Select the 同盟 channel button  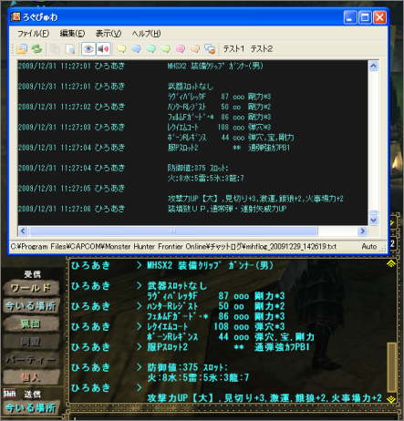pyautogui.click(x=31, y=342)
